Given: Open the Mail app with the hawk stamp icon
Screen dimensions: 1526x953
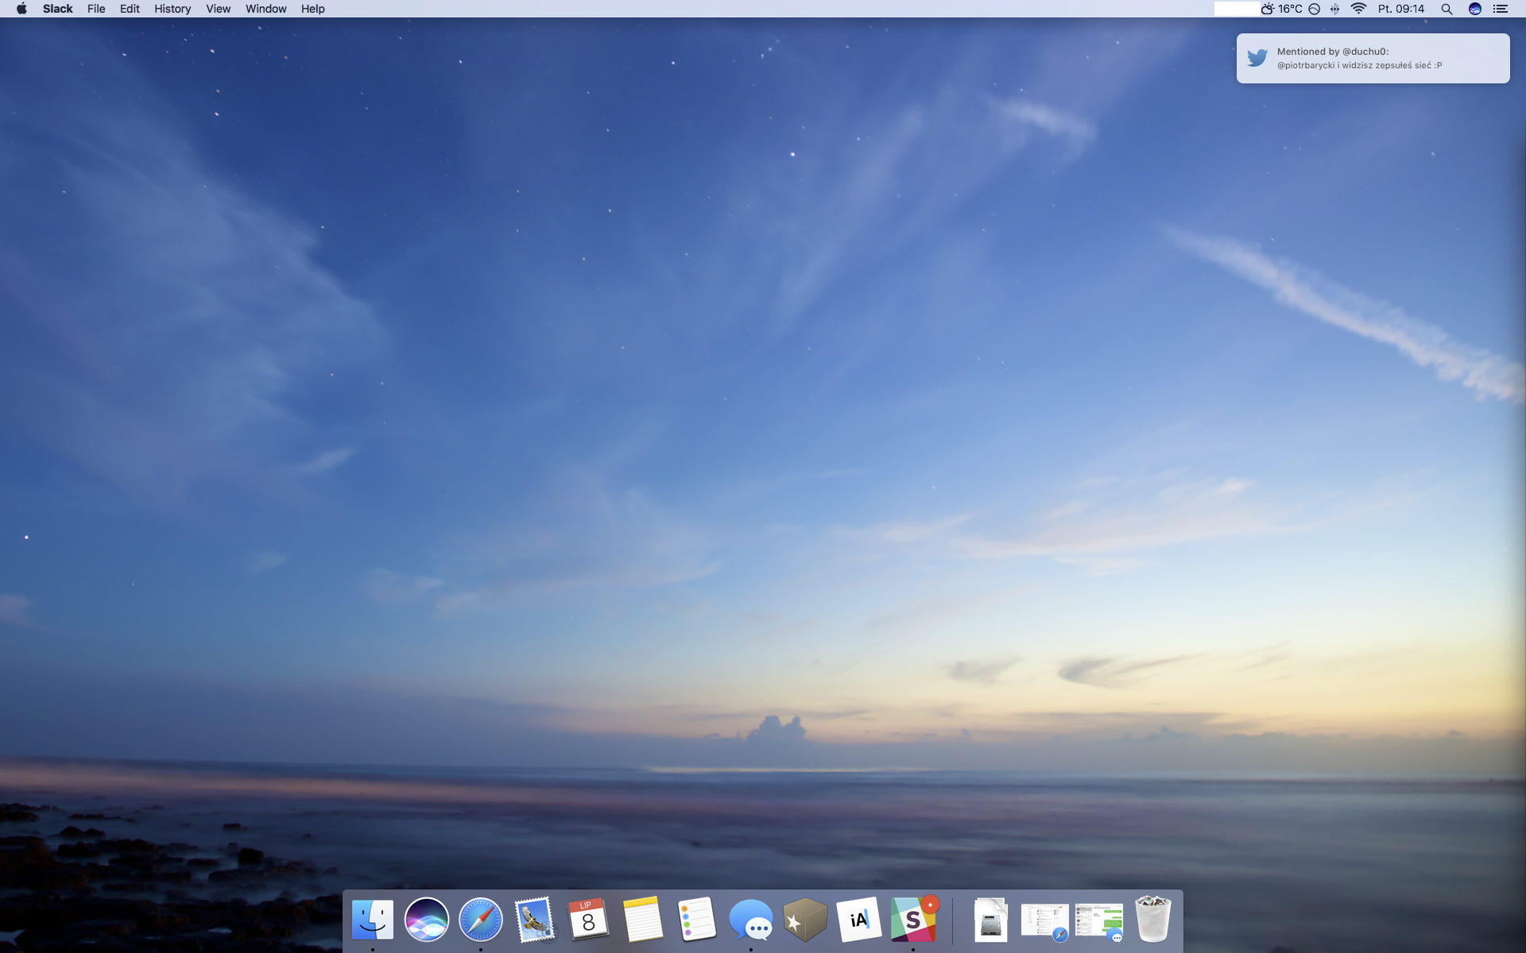Looking at the screenshot, I should click(535, 920).
